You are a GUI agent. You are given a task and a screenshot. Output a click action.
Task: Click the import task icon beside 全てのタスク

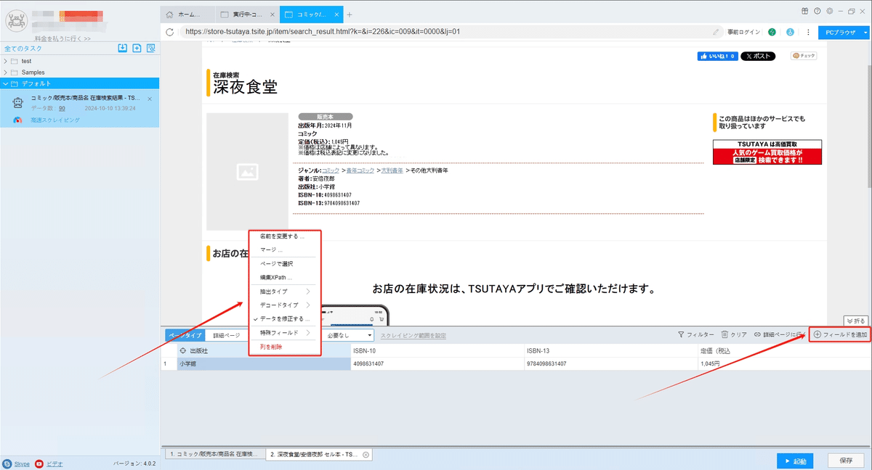[123, 48]
